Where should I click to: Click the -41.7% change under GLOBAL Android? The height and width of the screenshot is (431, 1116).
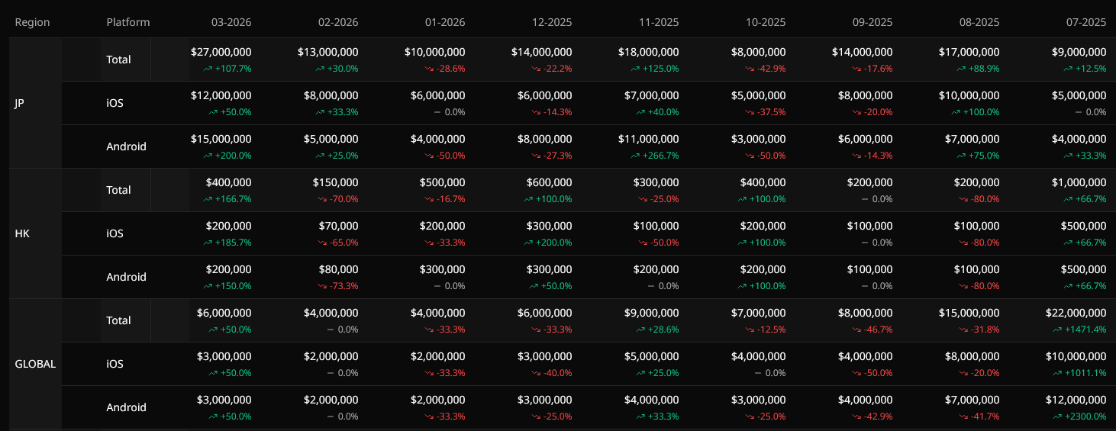979,417
